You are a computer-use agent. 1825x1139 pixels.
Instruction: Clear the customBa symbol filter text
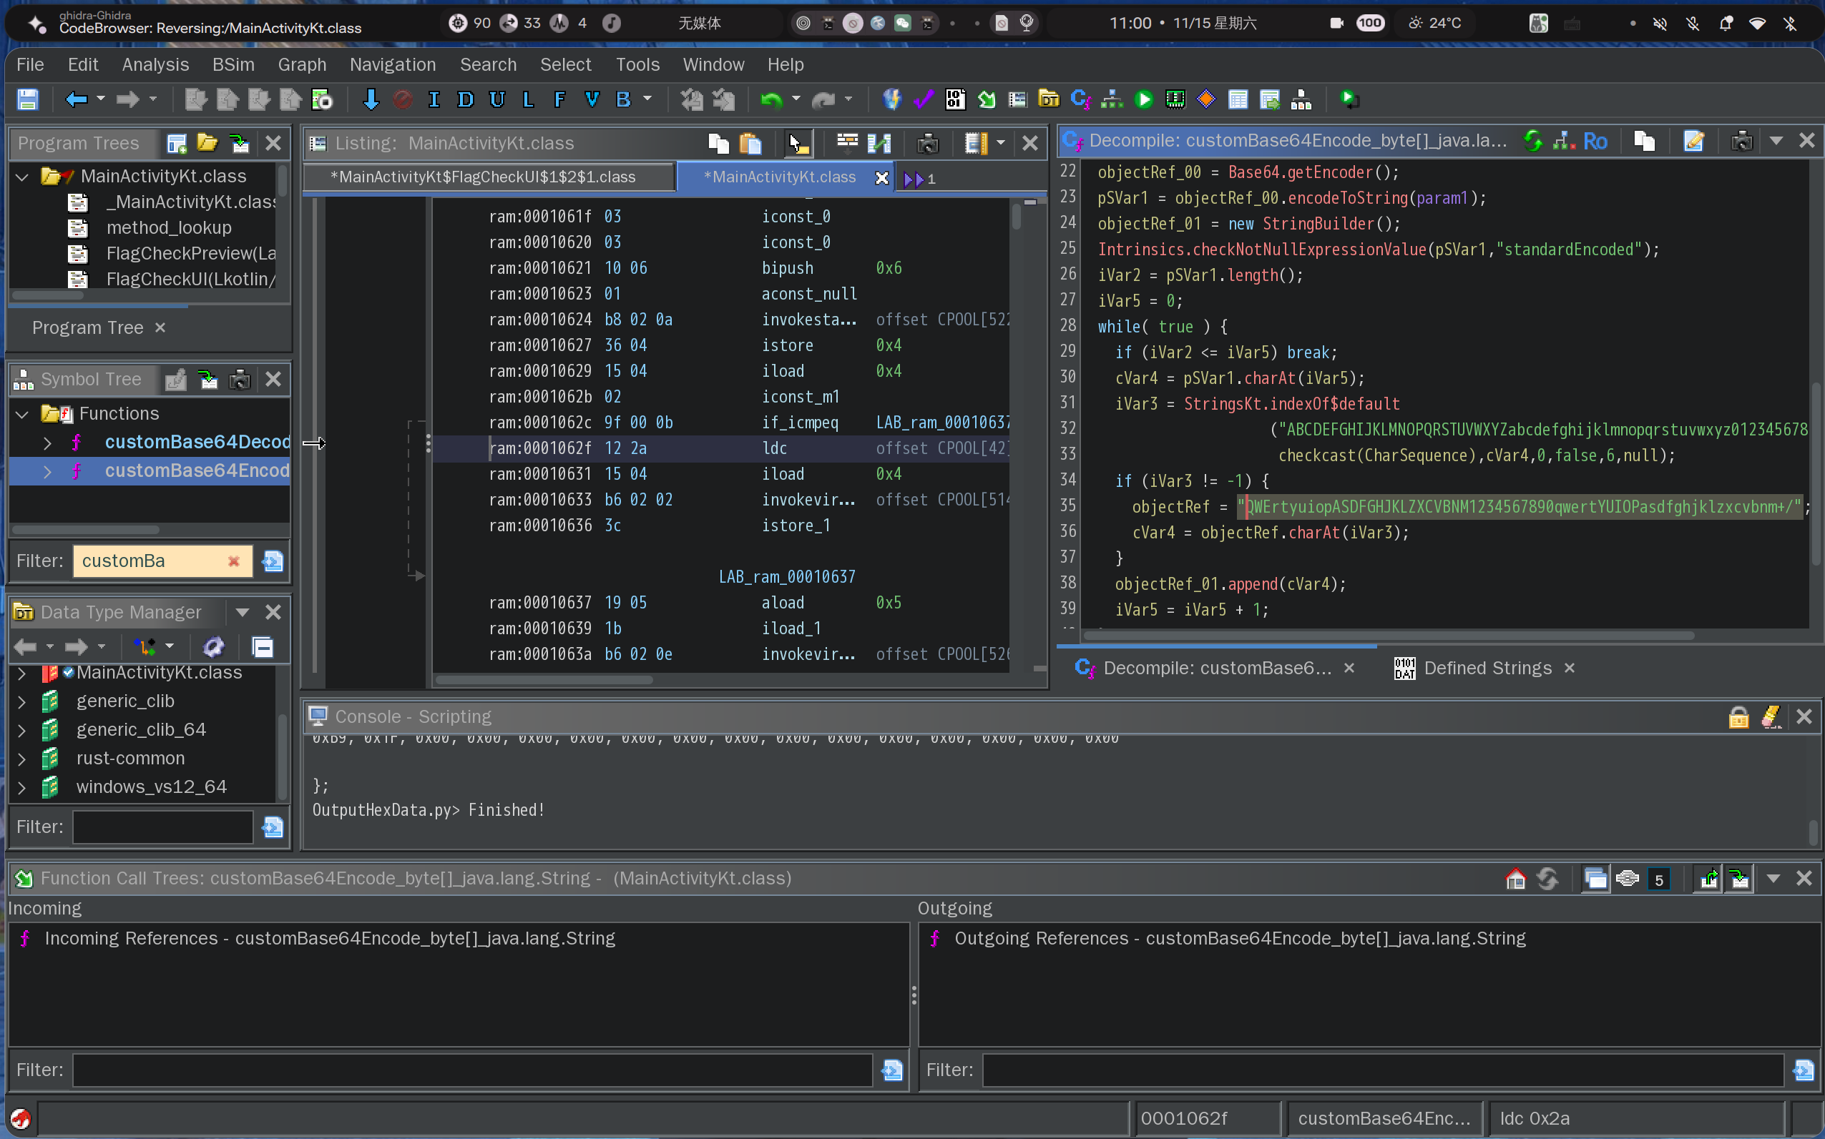234,561
